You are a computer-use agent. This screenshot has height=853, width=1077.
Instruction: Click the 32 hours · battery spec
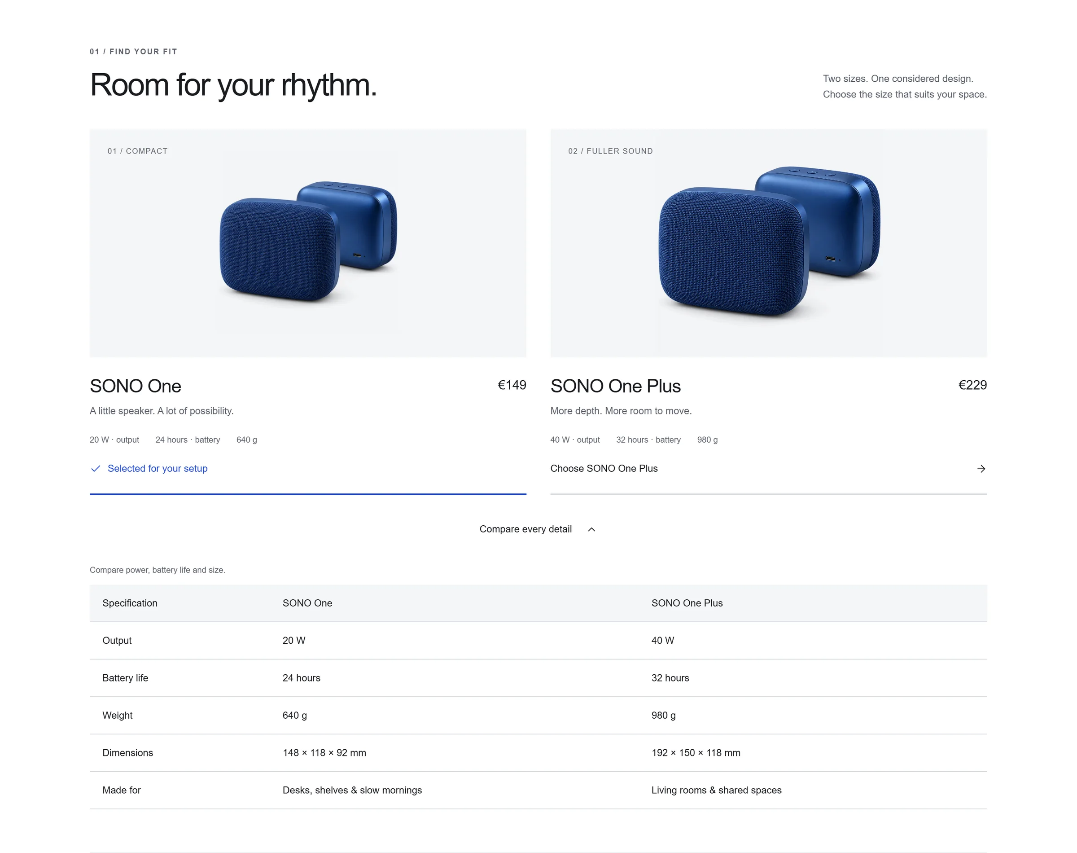pyautogui.click(x=648, y=440)
